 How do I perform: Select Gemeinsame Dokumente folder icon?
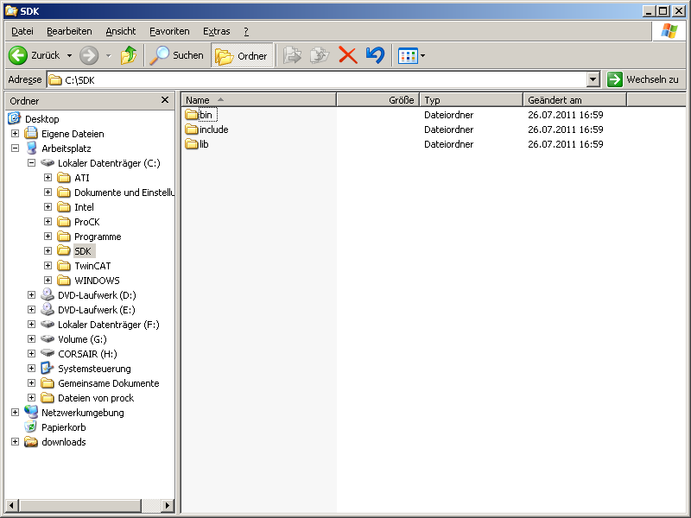coord(48,383)
